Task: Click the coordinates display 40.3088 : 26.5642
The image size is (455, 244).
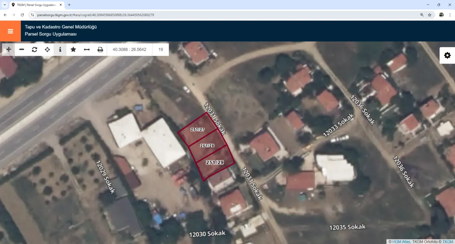Action: click(129, 49)
